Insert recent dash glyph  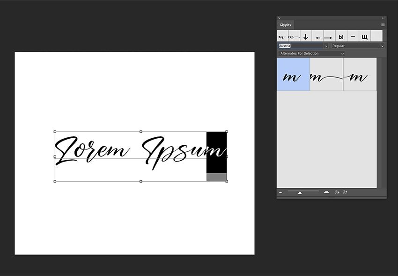353,35
